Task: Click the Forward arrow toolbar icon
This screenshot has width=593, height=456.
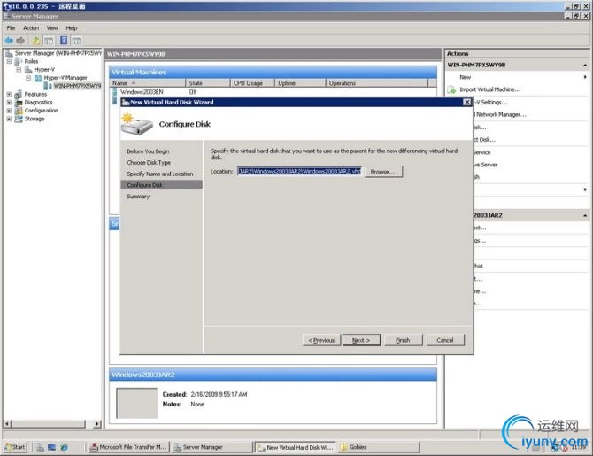Action: tap(20, 41)
